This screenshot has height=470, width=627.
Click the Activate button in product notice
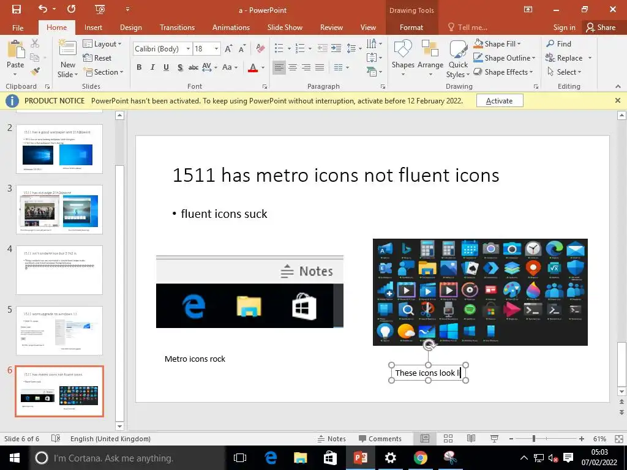[500, 101]
